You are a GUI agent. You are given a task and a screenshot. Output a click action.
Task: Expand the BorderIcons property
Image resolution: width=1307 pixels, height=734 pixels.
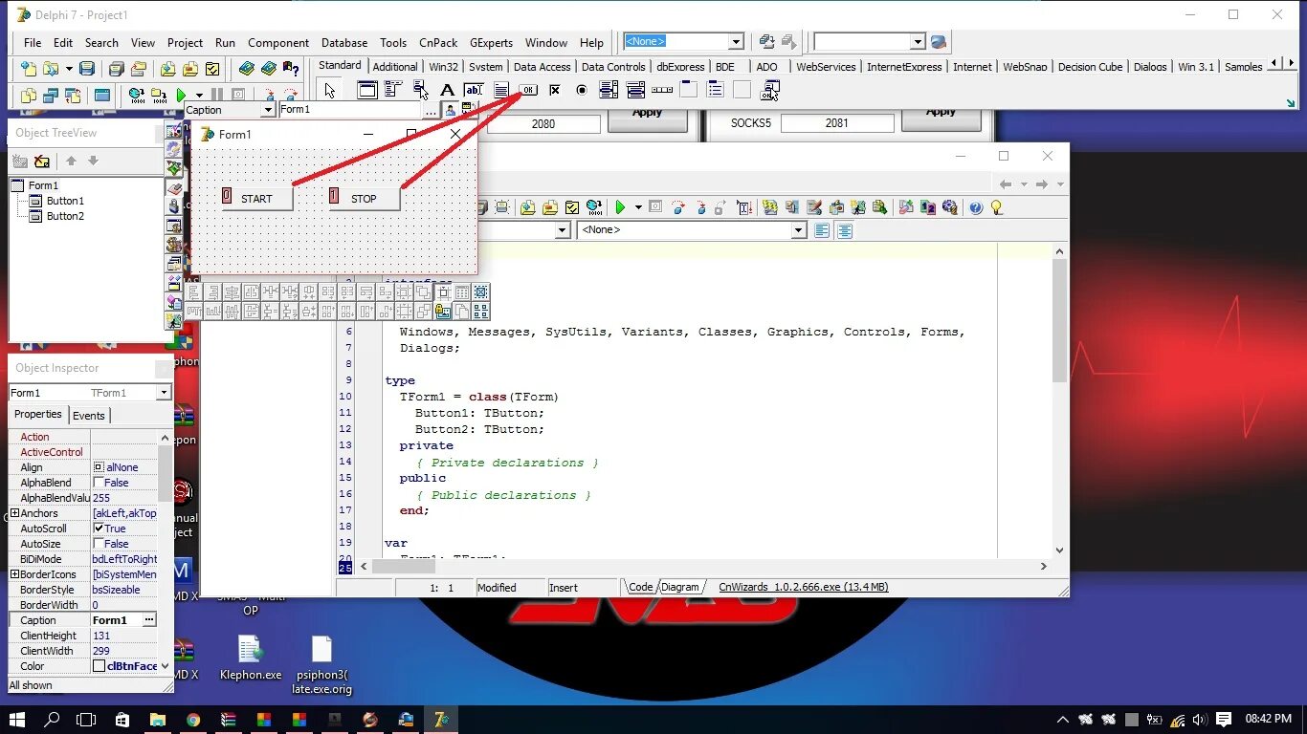(14, 574)
